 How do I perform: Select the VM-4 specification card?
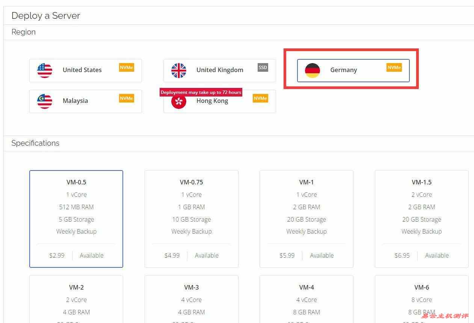(306, 299)
